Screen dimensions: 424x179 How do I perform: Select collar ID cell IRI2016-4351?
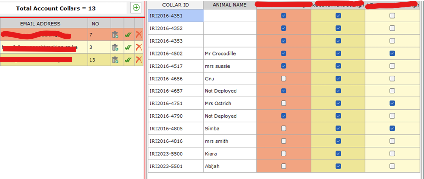click(x=175, y=16)
